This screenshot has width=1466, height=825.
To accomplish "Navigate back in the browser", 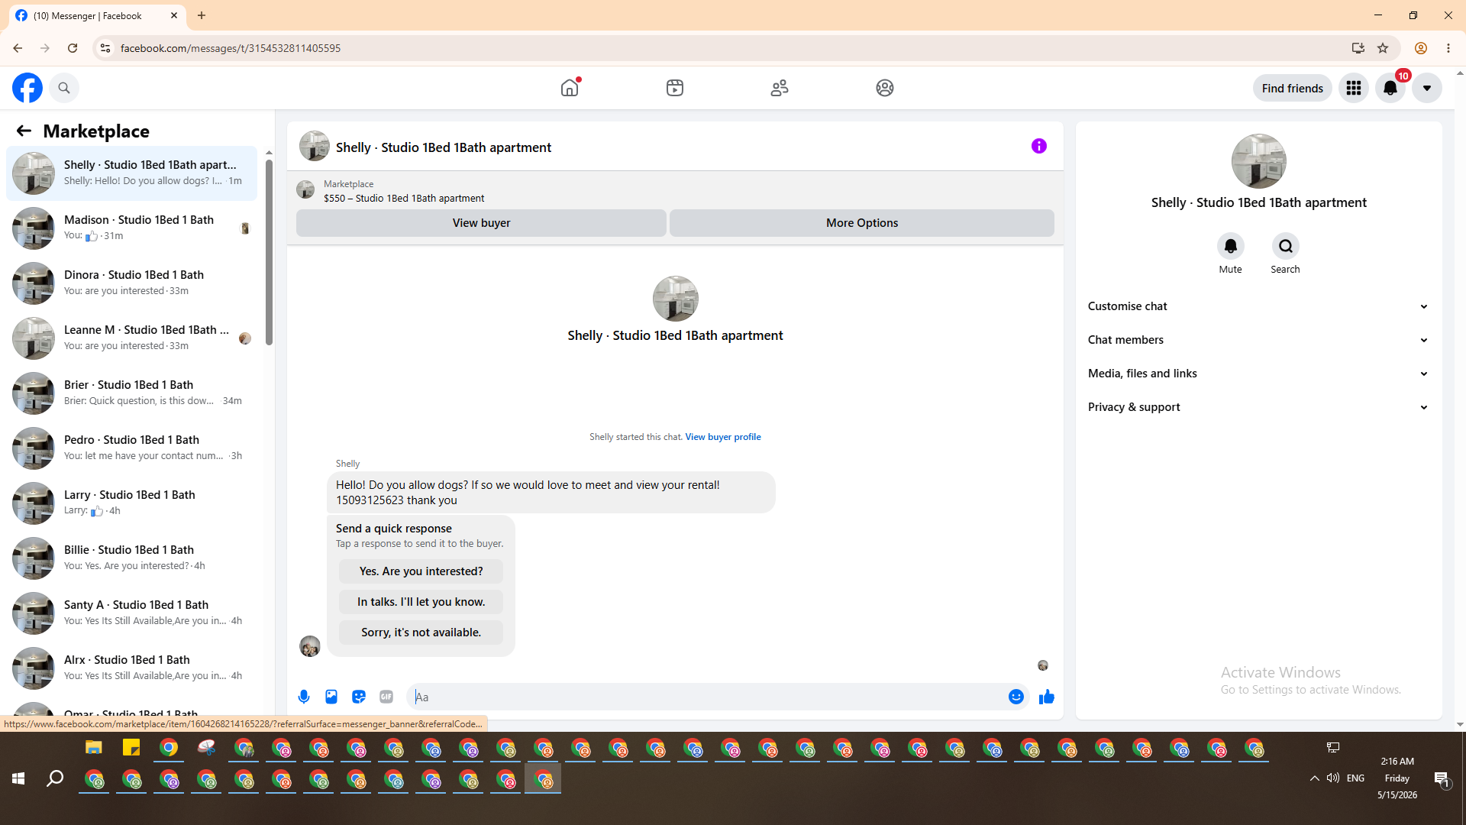I will click(x=18, y=48).
